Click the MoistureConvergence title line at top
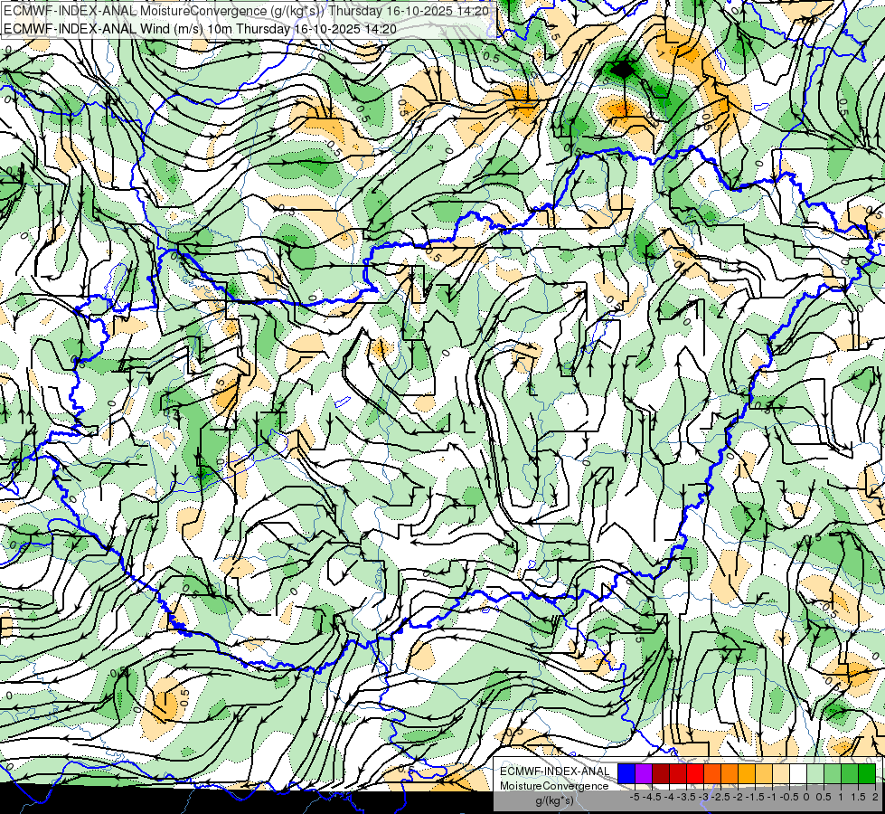The width and height of the screenshot is (885, 814). point(247,11)
